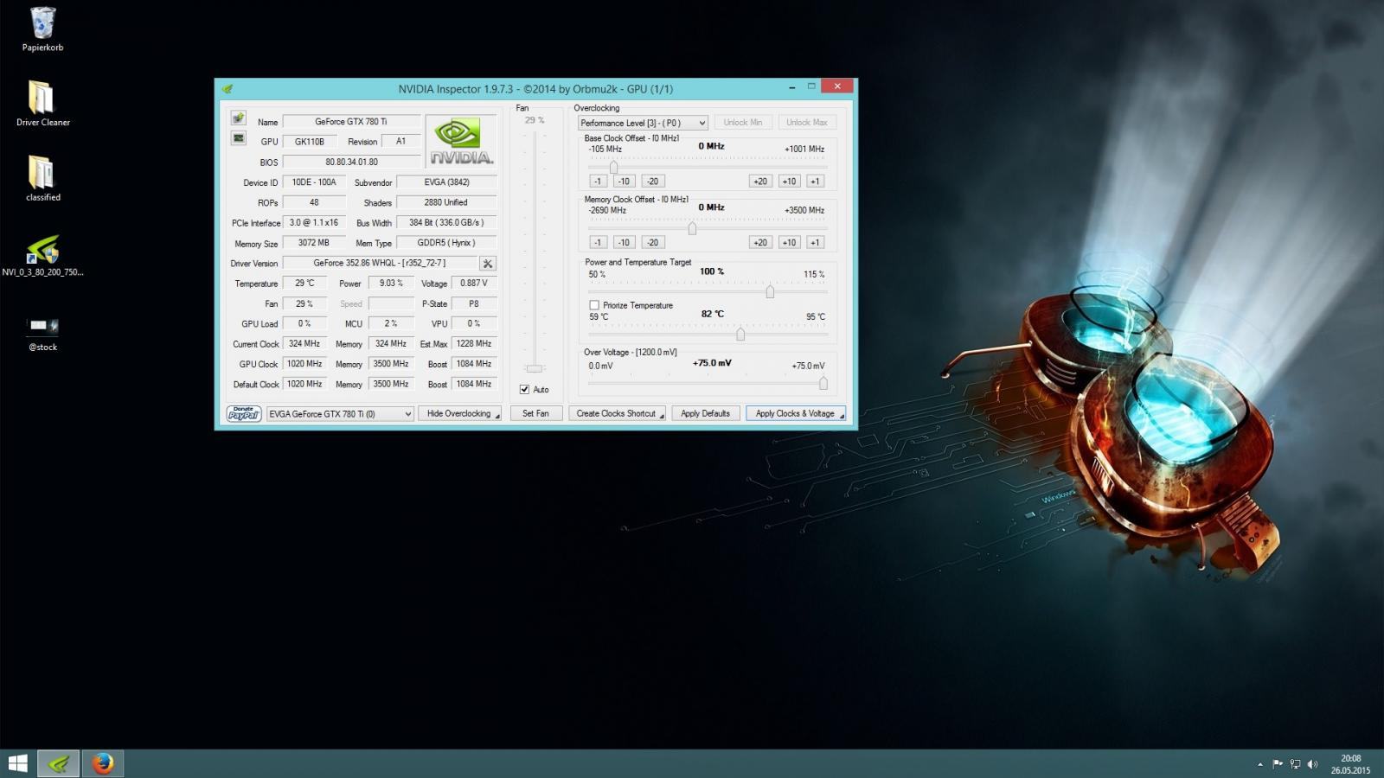The width and height of the screenshot is (1384, 778).
Task: Click -10 under Base Clock Offset
Action: coord(624,182)
